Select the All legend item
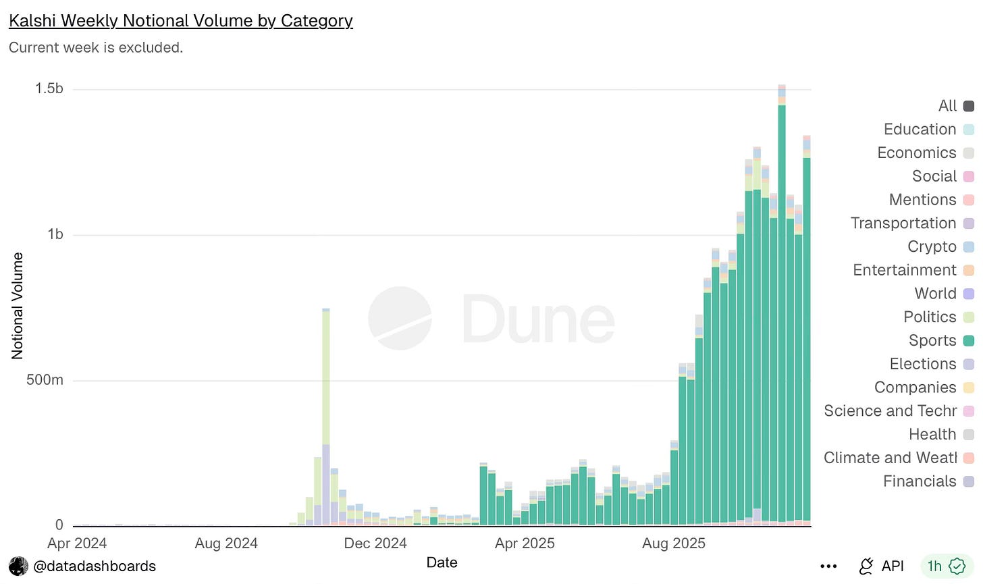This screenshot has height=584, width=983. point(956,106)
